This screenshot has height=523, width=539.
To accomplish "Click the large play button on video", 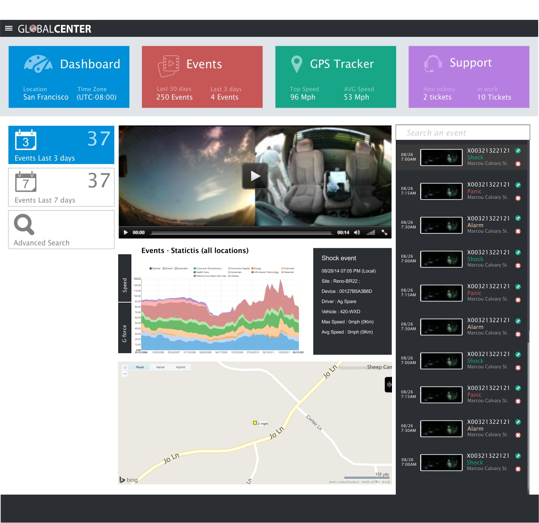I will click(255, 176).
